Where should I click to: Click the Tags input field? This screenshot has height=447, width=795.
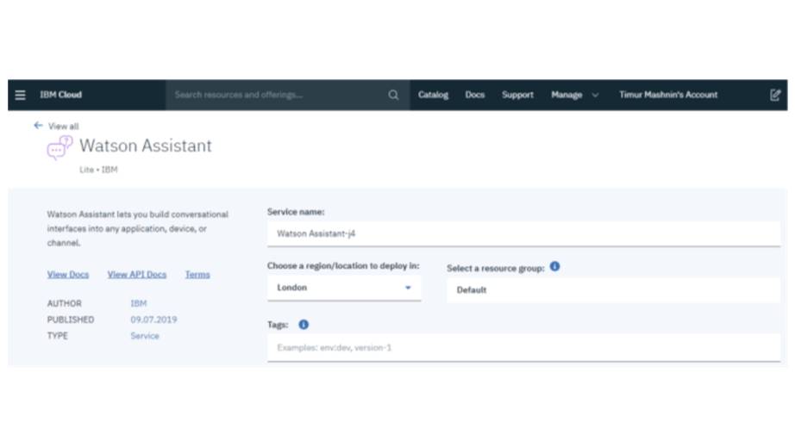click(523, 348)
